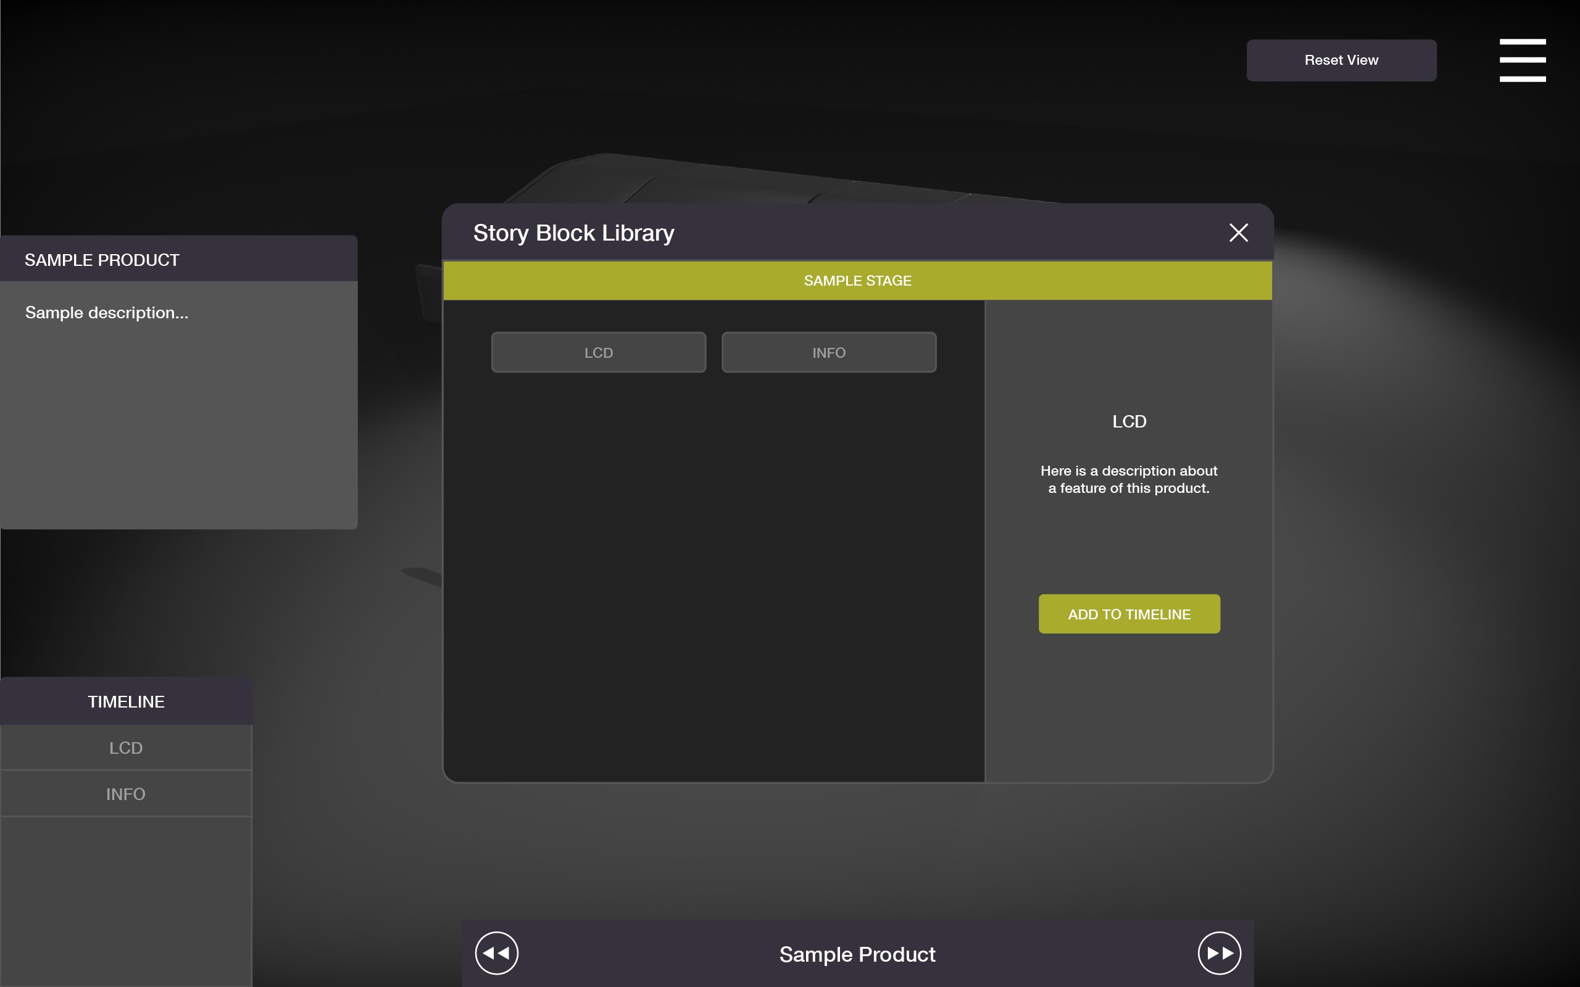The width and height of the screenshot is (1580, 987).
Task: Click empty area below timeline entries
Action: point(126,901)
